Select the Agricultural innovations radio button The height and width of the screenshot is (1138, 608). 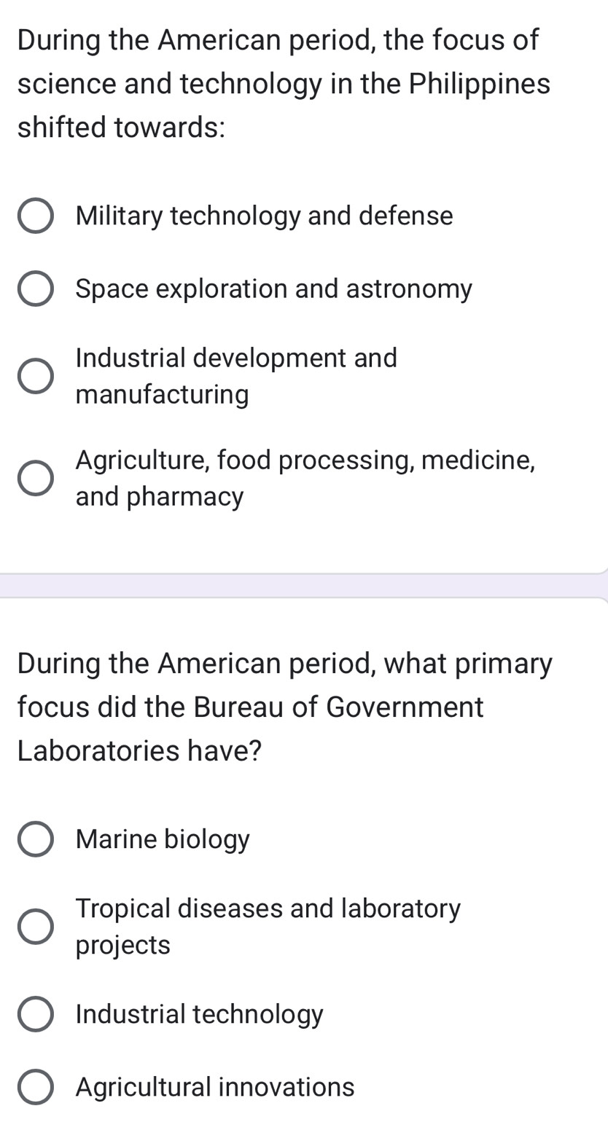point(35,1087)
